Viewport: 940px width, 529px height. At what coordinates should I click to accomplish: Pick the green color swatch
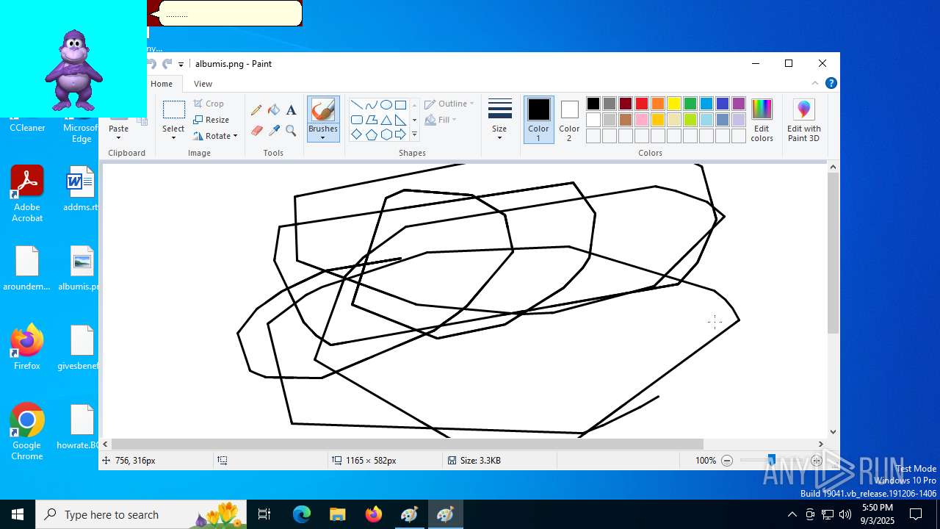point(690,104)
